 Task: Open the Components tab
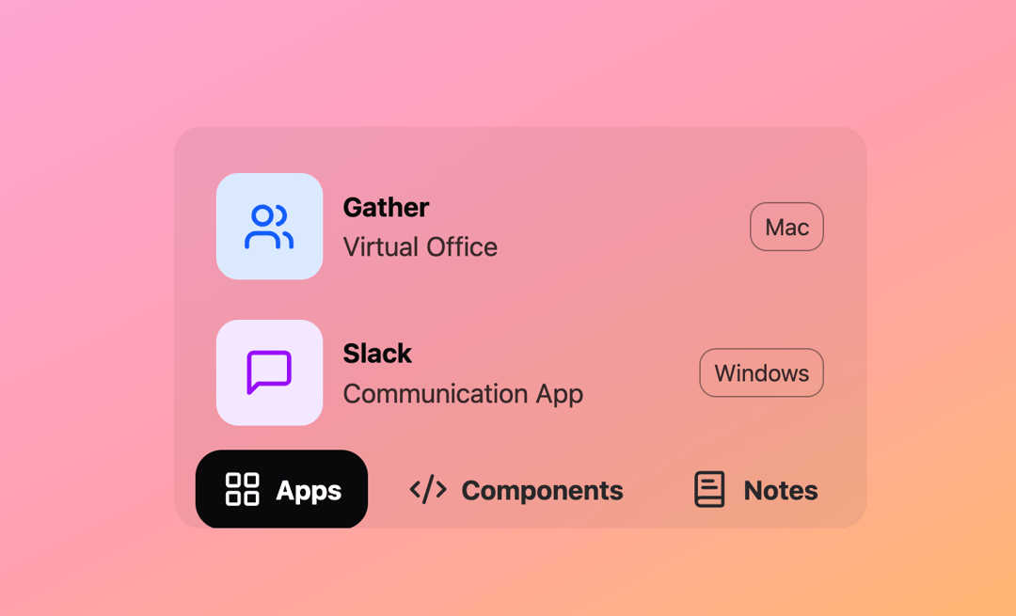click(516, 490)
